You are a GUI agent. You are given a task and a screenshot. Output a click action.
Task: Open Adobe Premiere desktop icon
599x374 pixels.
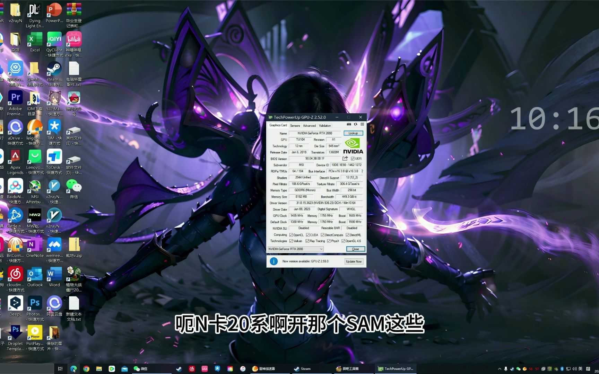coord(16,103)
